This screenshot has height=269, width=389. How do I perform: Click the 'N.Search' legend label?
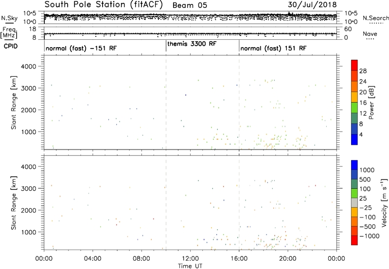click(375, 18)
